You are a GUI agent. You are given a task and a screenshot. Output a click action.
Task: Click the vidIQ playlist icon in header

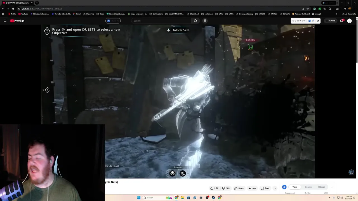point(313,21)
